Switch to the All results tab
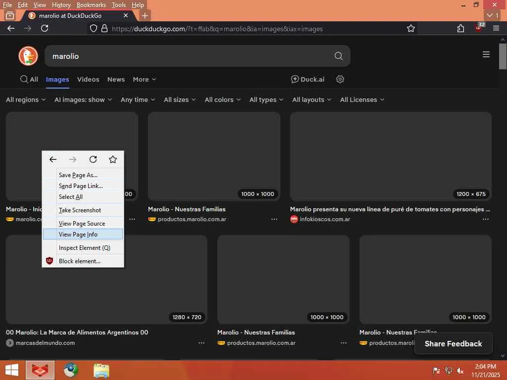The width and height of the screenshot is (507, 380). [29, 79]
